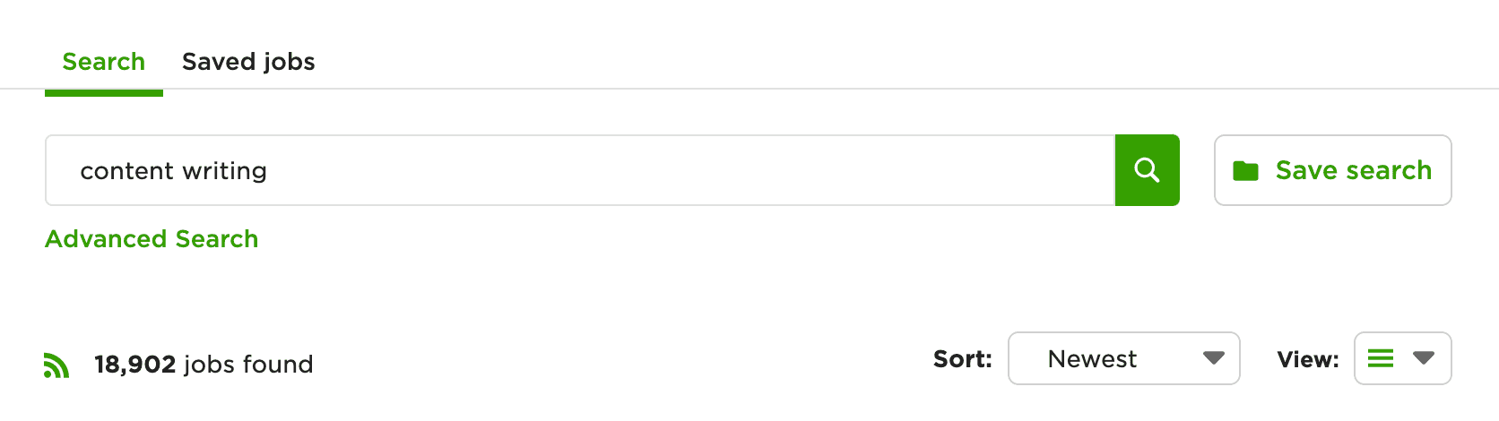The height and width of the screenshot is (421, 1499).
Task: Expand the Sort dropdown arrow
Action: point(1214,358)
